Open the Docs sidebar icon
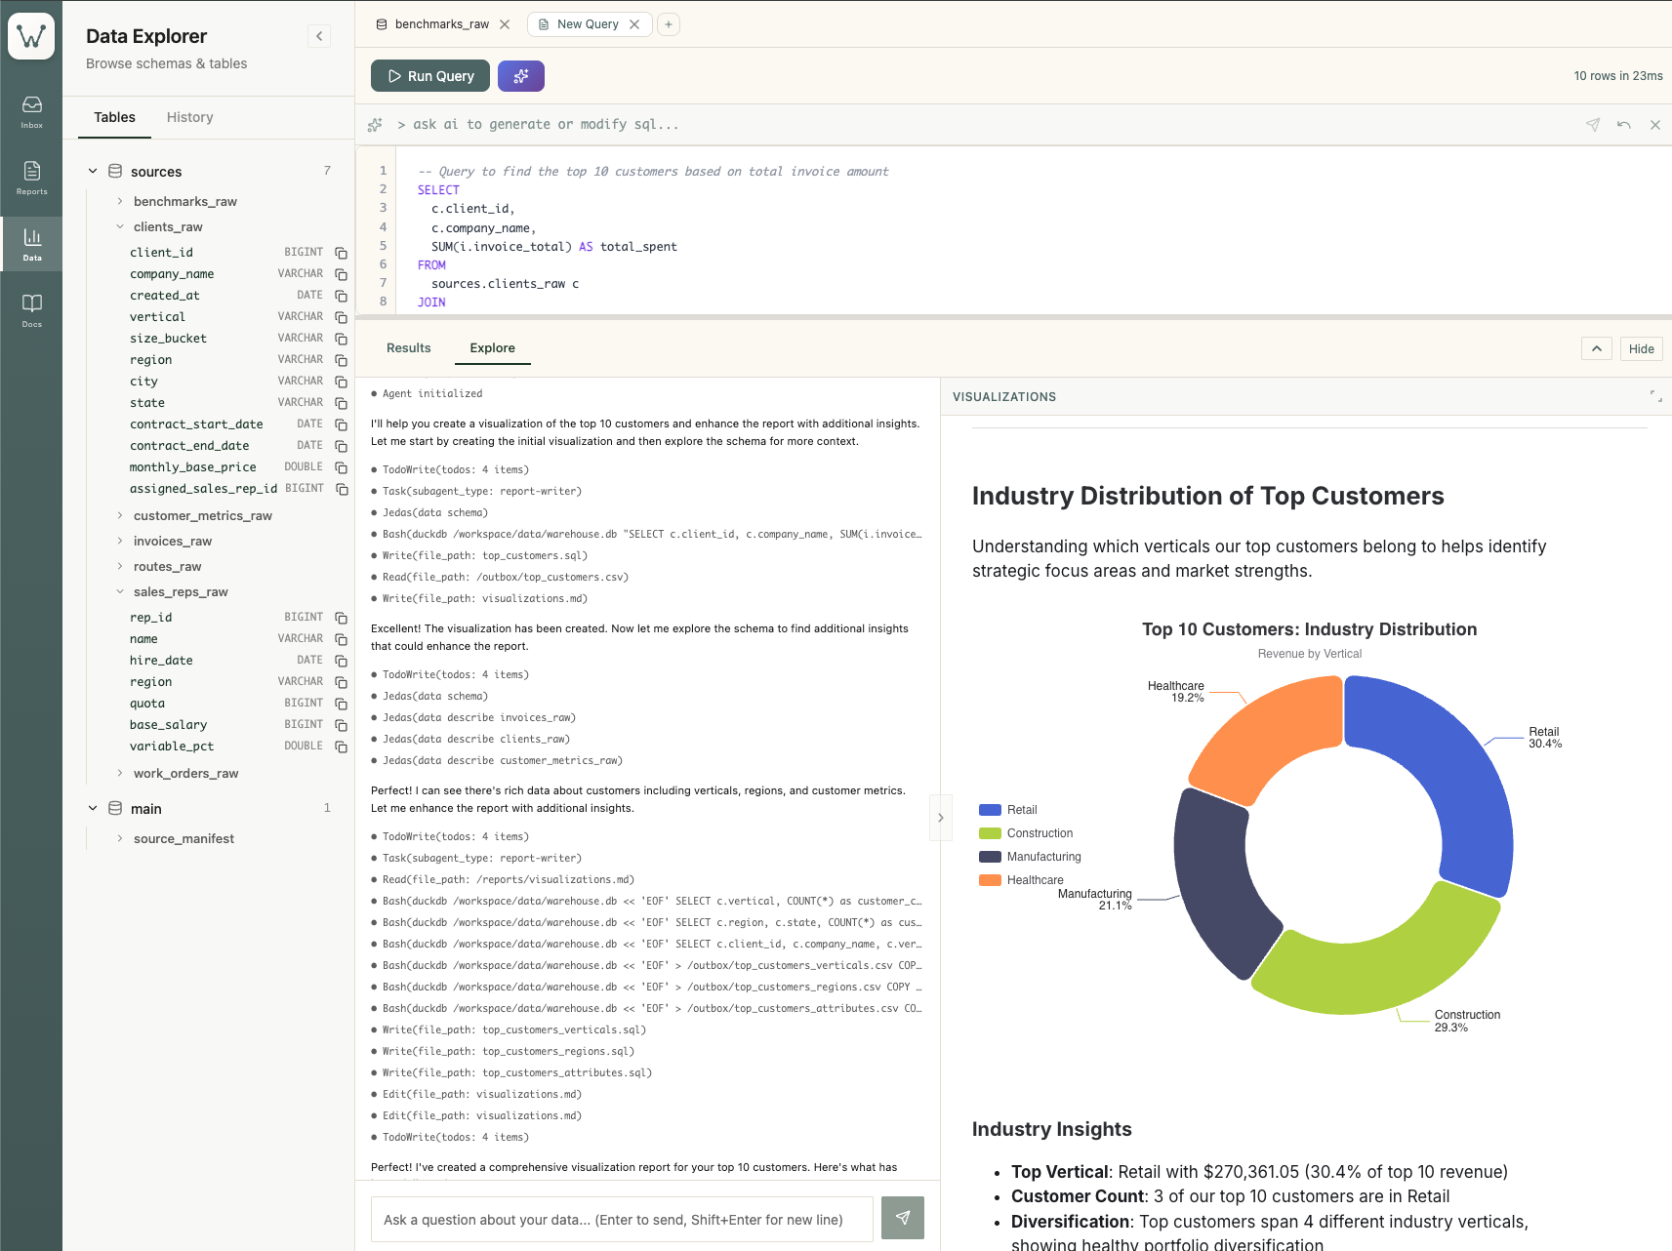Image resolution: width=1672 pixels, height=1251 pixels. [32, 310]
